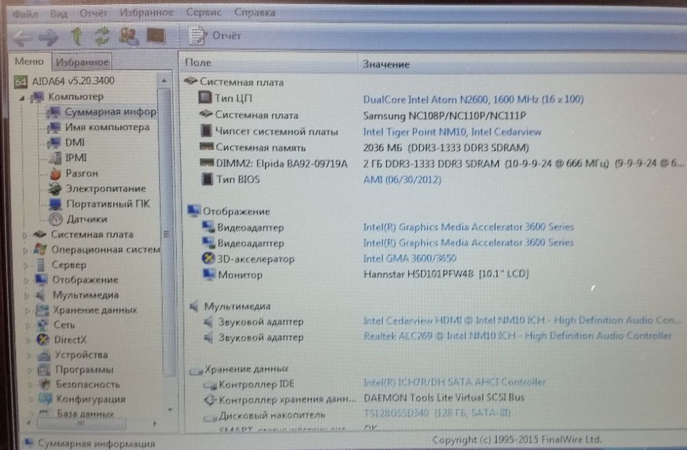Click the Refresh toolbar icon

[x=102, y=36]
